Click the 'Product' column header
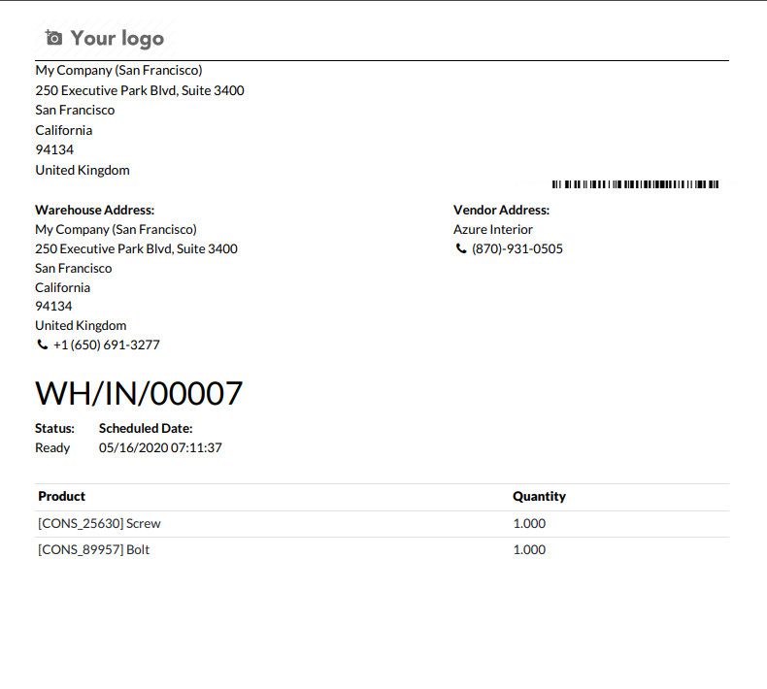Image resolution: width=767 pixels, height=689 pixels. point(61,496)
